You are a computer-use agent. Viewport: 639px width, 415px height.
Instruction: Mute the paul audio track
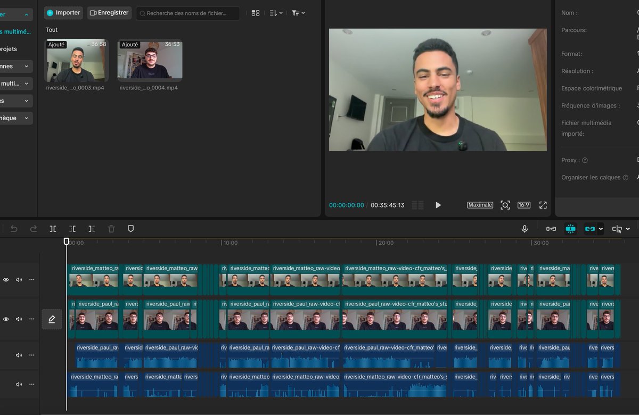[19, 355]
